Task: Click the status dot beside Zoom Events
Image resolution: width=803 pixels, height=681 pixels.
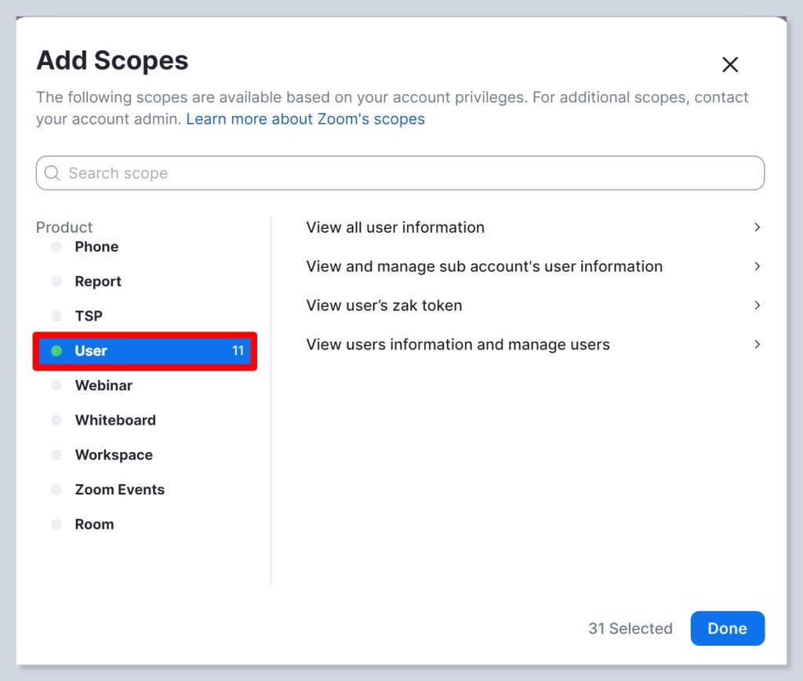Action: click(56, 490)
